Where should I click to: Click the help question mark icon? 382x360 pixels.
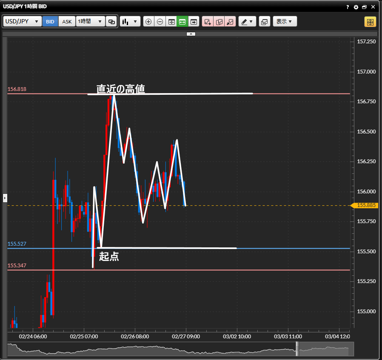(348, 7)
